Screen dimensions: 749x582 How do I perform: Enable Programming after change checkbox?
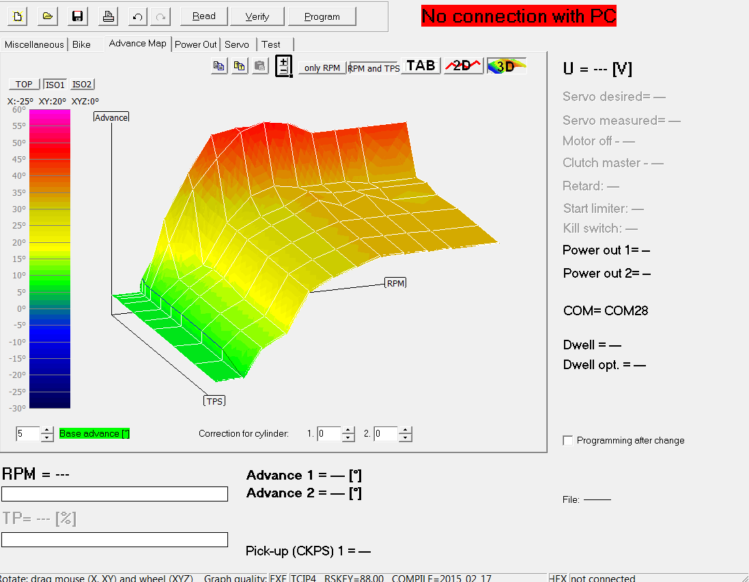pos(568,441)
